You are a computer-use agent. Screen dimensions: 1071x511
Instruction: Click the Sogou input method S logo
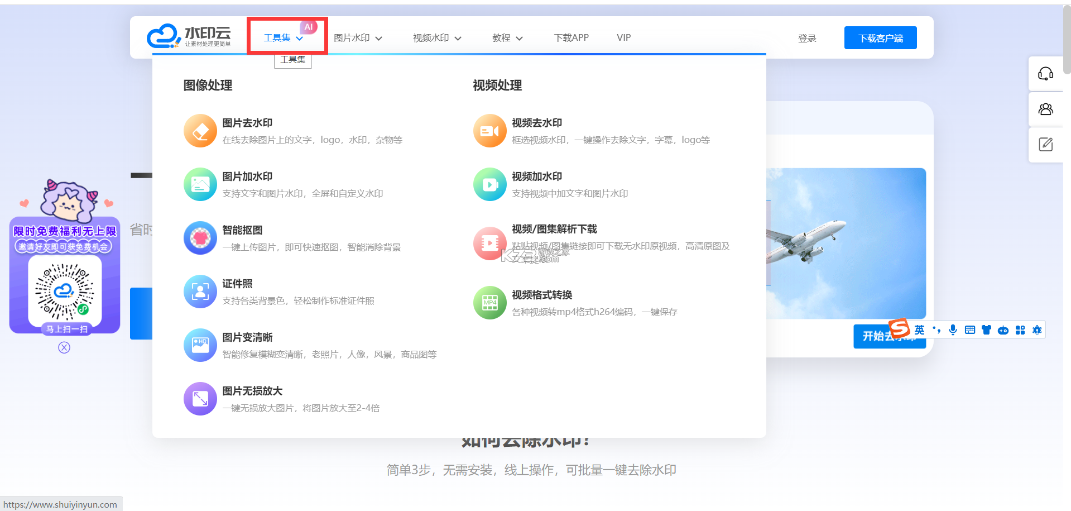point(900,328)
